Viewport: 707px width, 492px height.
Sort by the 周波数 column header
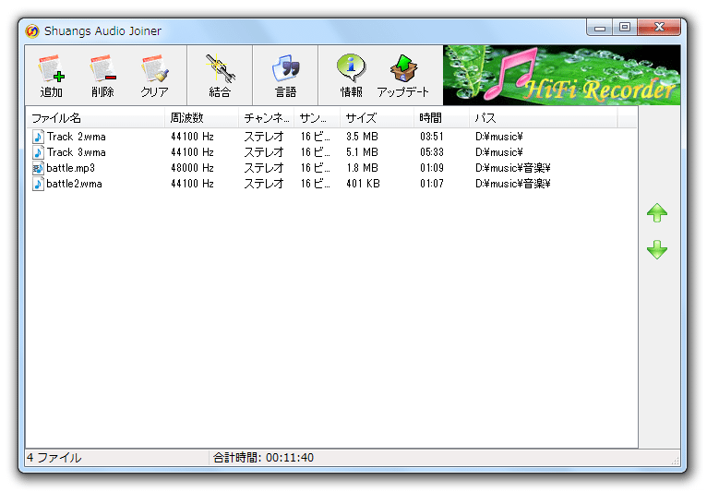coord(201,118)
